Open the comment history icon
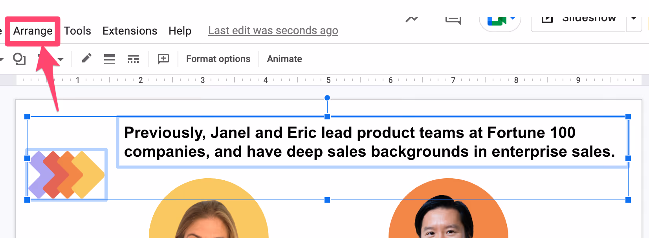The height and width of the screenshot is (238, 649). tap(453, 20)
